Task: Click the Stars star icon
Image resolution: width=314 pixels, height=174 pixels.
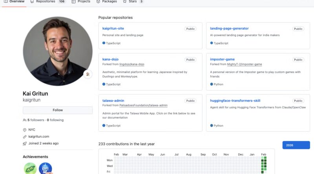Action: 125,2
